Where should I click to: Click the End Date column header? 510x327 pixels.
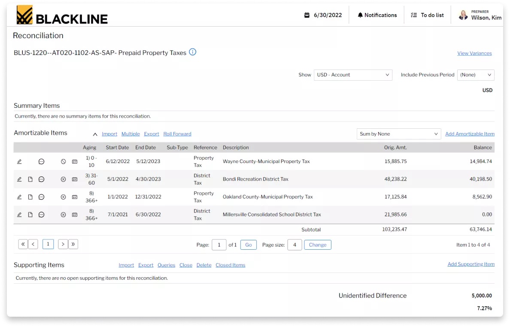coord(146,148)
